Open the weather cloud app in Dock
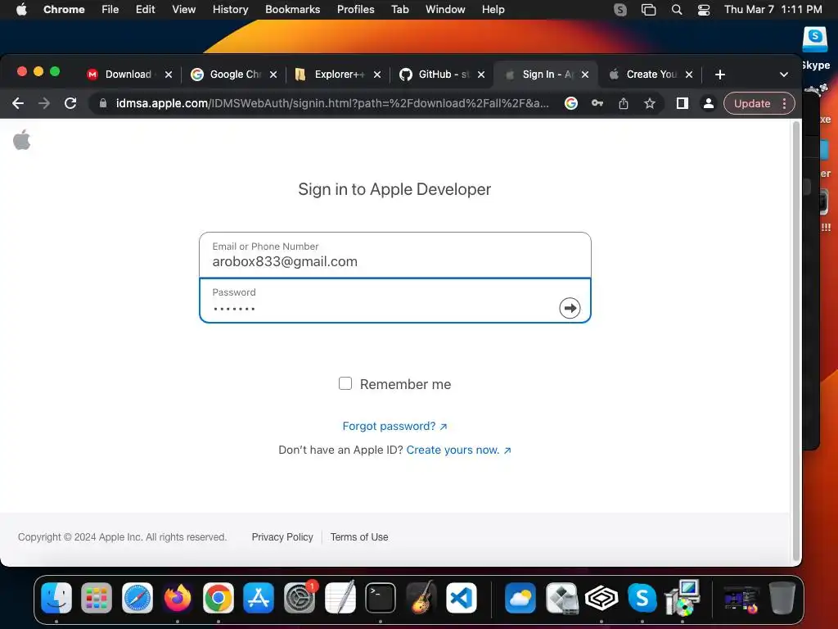This screenshot has width=838, height=629. point(520,597)
